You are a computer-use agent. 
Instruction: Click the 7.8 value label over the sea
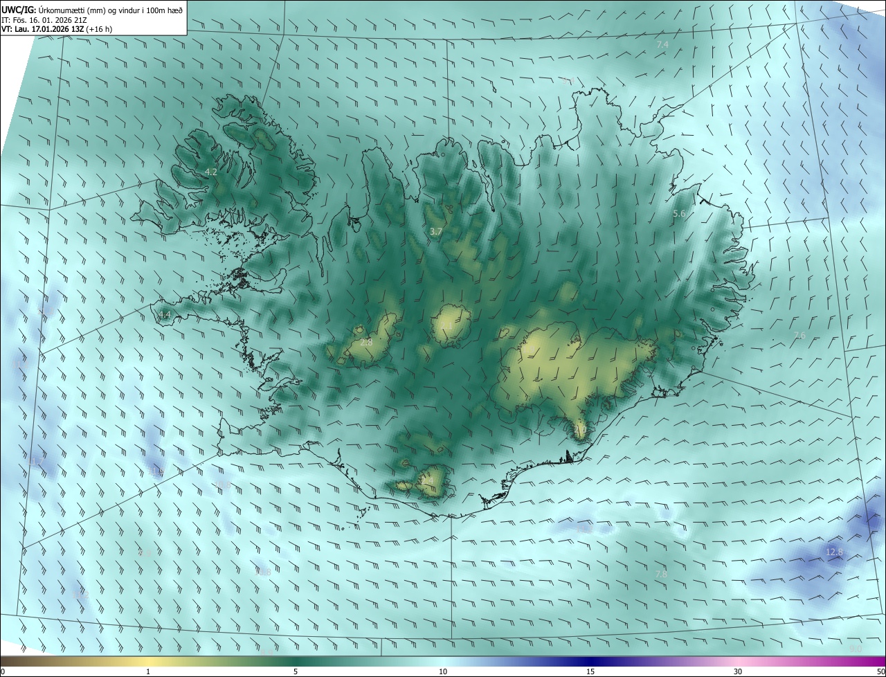661,574
